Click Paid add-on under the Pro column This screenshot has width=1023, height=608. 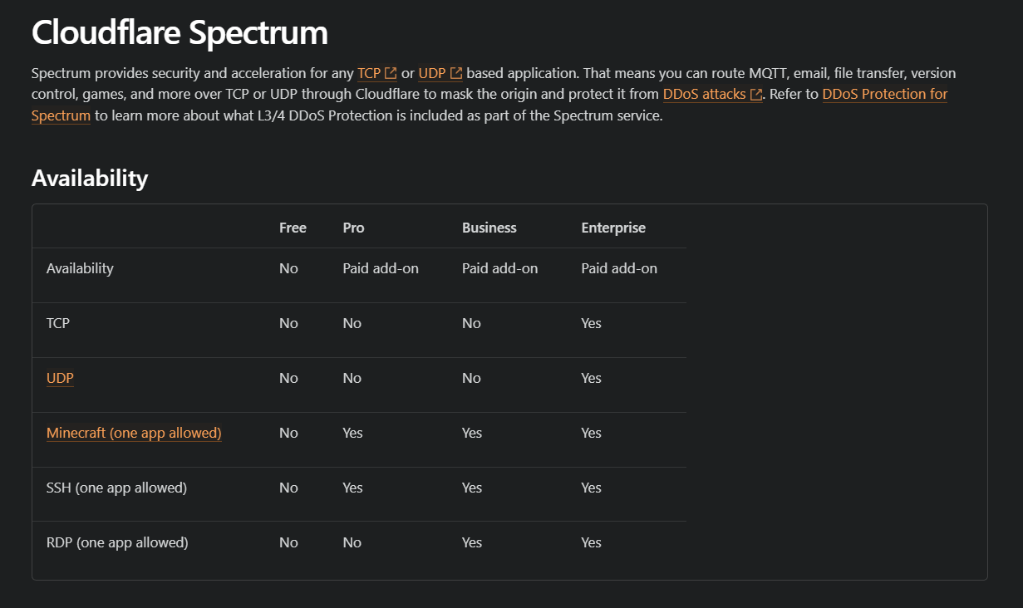pyautogui.click(x=381, y=268)
